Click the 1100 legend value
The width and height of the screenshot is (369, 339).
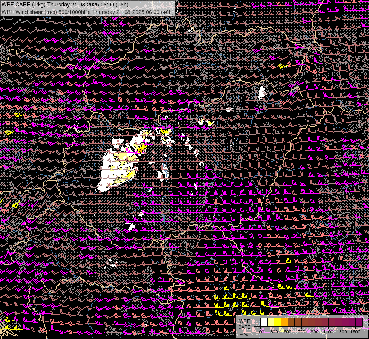[x=328, y=332]
